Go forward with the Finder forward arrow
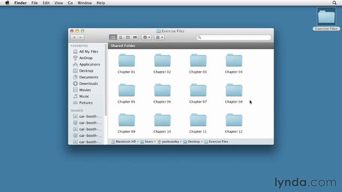The image size is (342, 192). (x=81, y=37)
